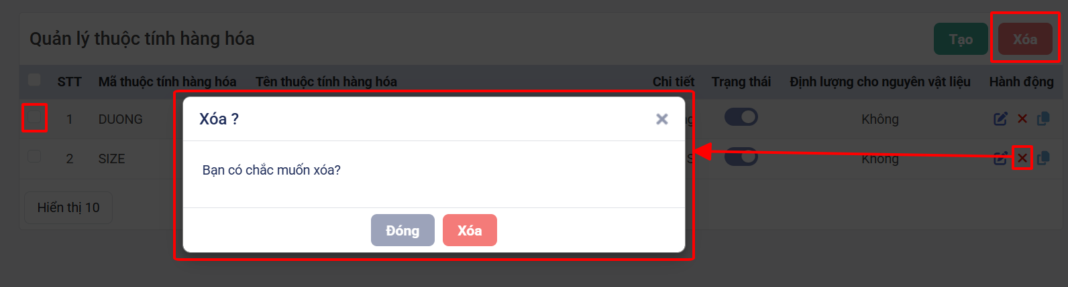Close the Xóa dialog with X icon
This screenshot has width=1068, height=287.
(x=662, y=119)
